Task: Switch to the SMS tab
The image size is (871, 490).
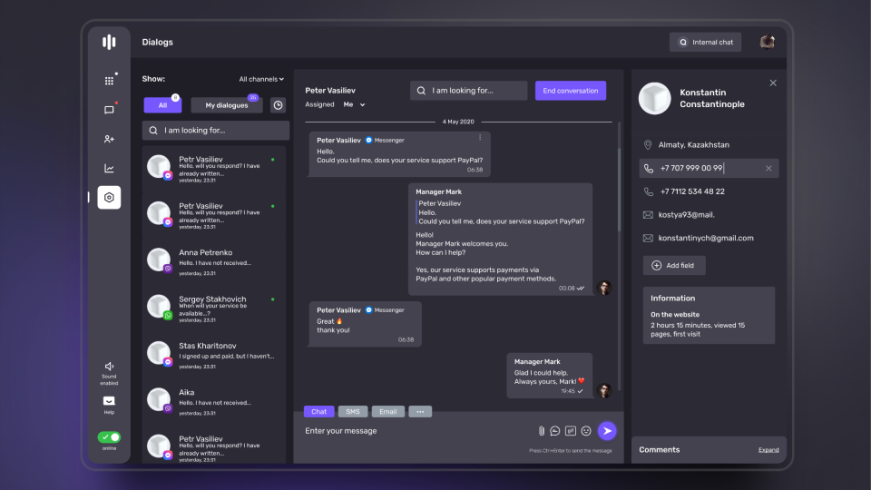Action: pos(353,412)
